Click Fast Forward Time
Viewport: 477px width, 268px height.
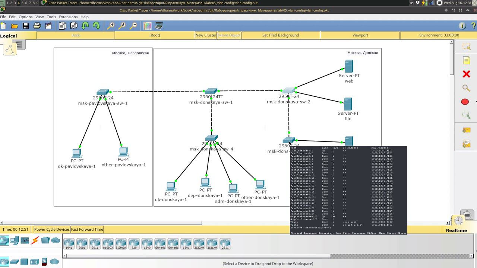(87, 229)
